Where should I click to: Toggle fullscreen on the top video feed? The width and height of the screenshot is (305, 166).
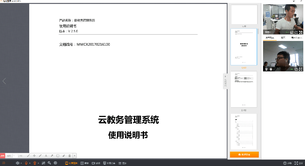tap(301, 33)
